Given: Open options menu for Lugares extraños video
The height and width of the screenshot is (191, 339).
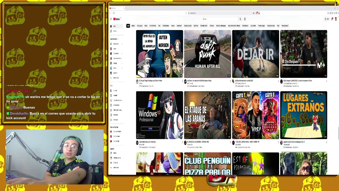Looking at the screenshot, I should click(x=326, y=142).
